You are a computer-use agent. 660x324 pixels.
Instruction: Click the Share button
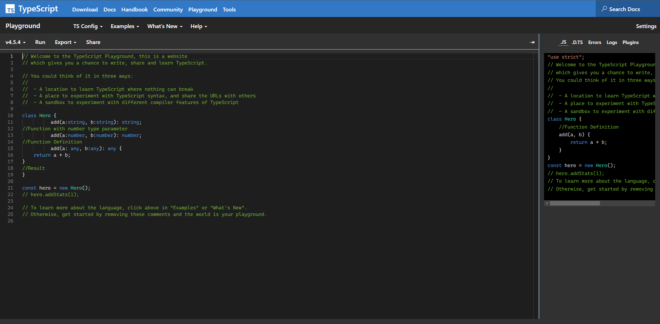pyautogui.click(x=93, y=42)
